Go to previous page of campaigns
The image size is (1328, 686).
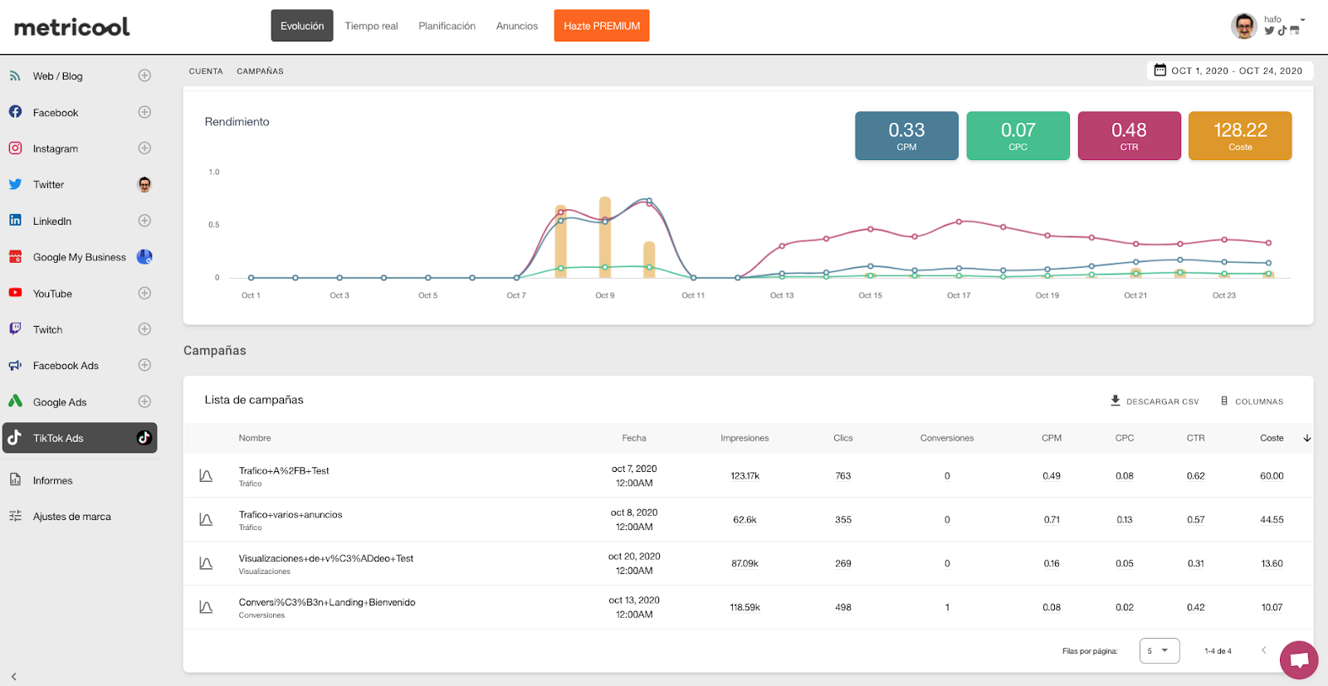click(1263, 650)
